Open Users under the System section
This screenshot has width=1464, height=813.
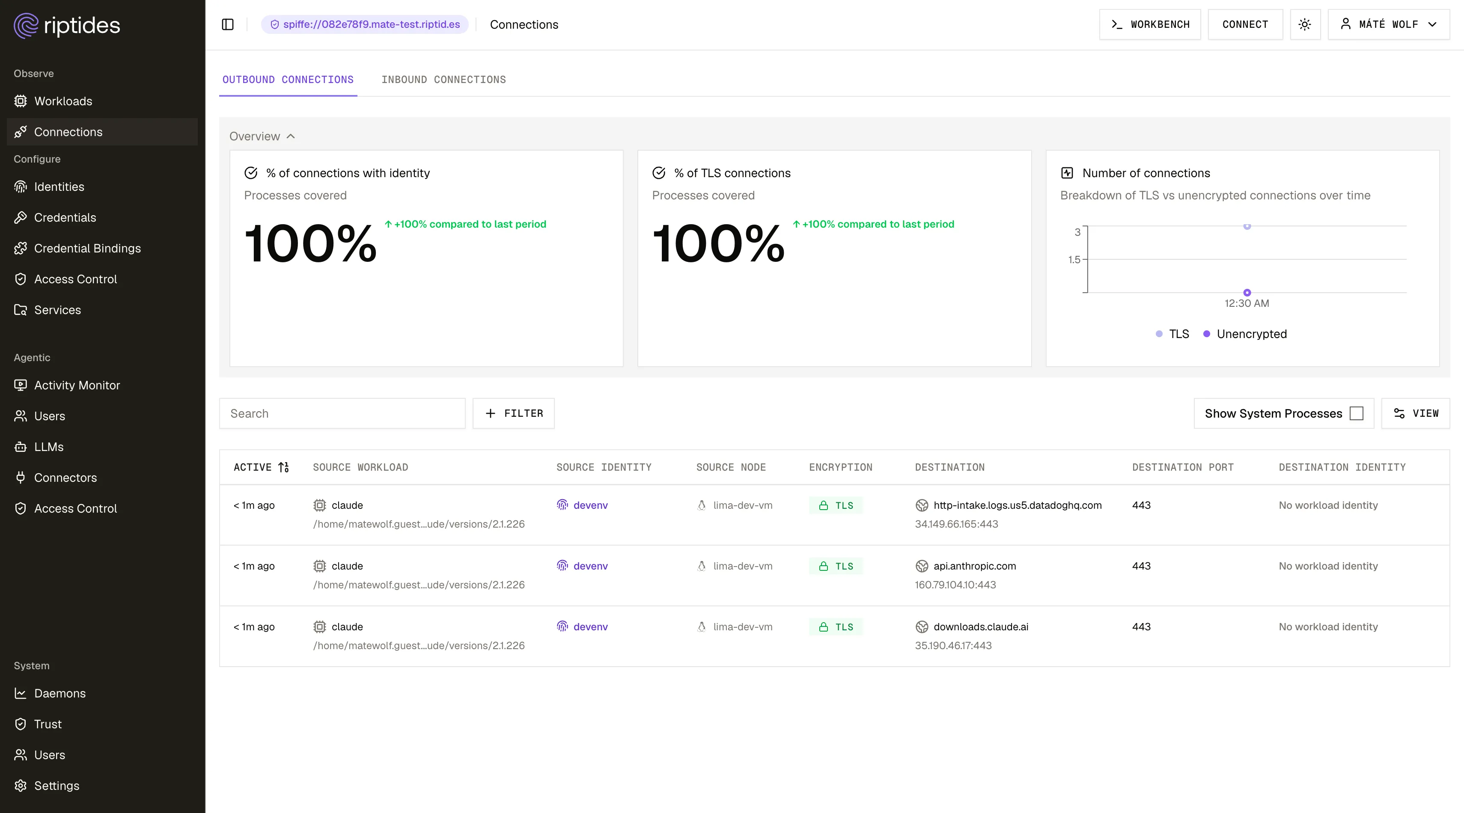102,754
